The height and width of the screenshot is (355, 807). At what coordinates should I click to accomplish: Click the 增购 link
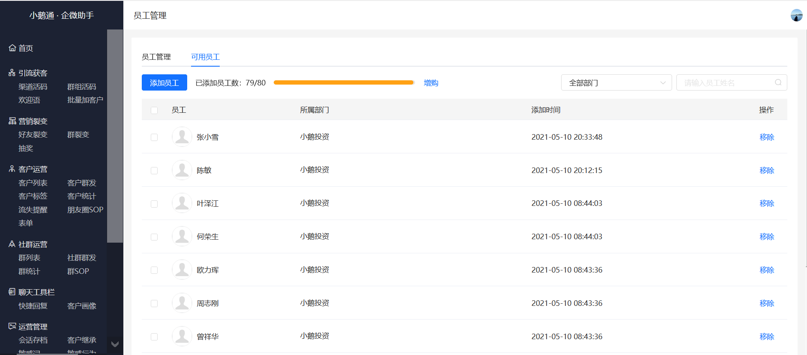431,83
